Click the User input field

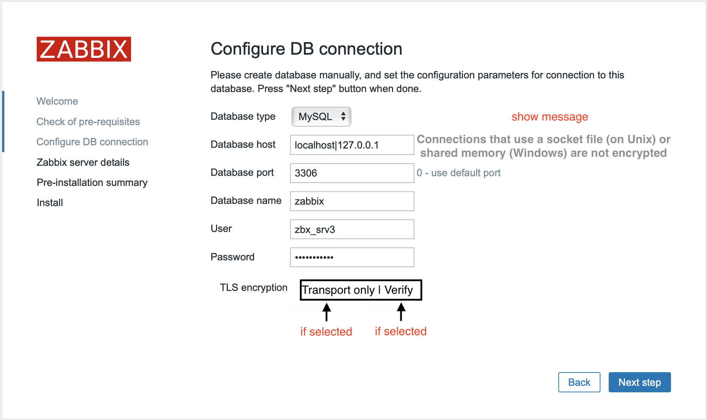tap(352, 229)
